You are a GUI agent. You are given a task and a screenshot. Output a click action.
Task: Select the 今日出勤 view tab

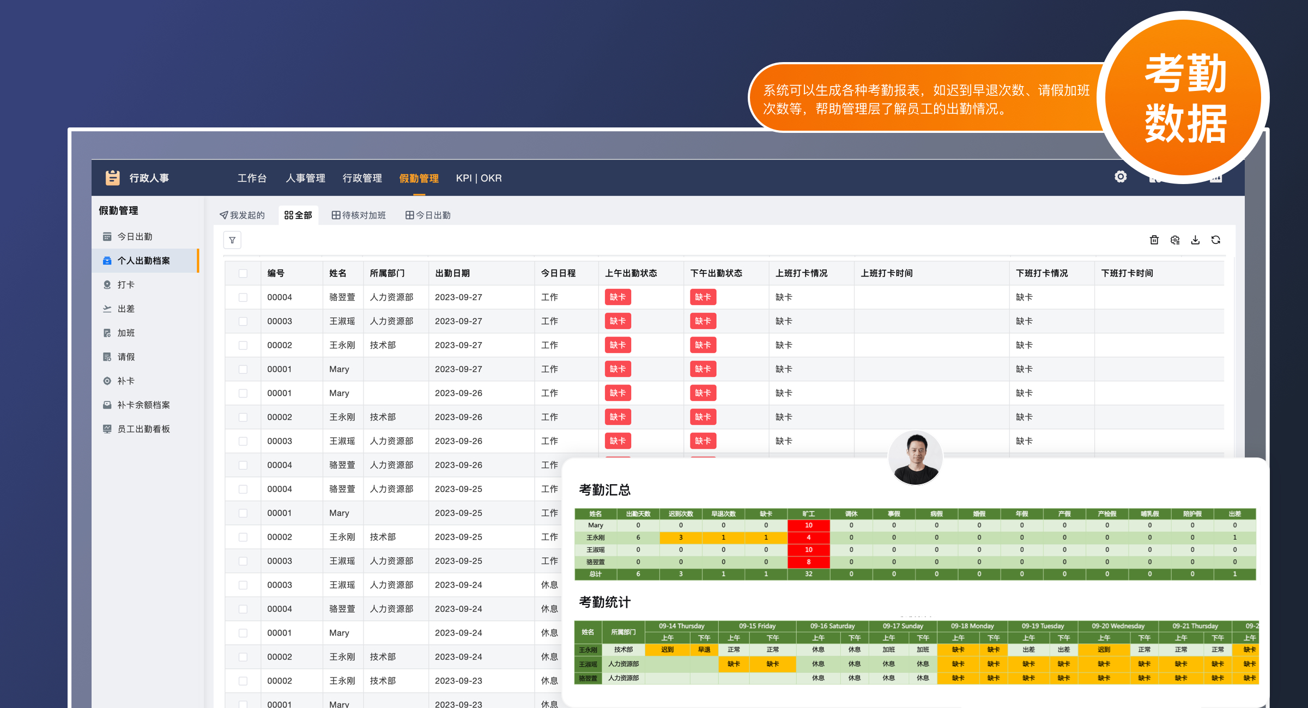428,215
